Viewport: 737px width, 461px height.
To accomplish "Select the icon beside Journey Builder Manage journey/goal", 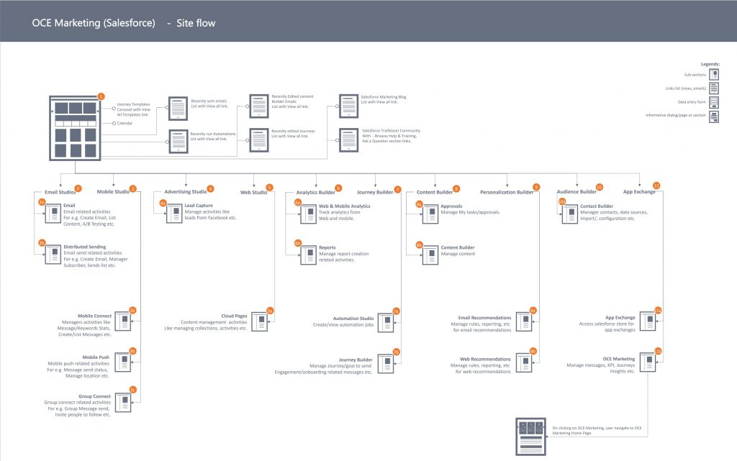I will point(386,364).
